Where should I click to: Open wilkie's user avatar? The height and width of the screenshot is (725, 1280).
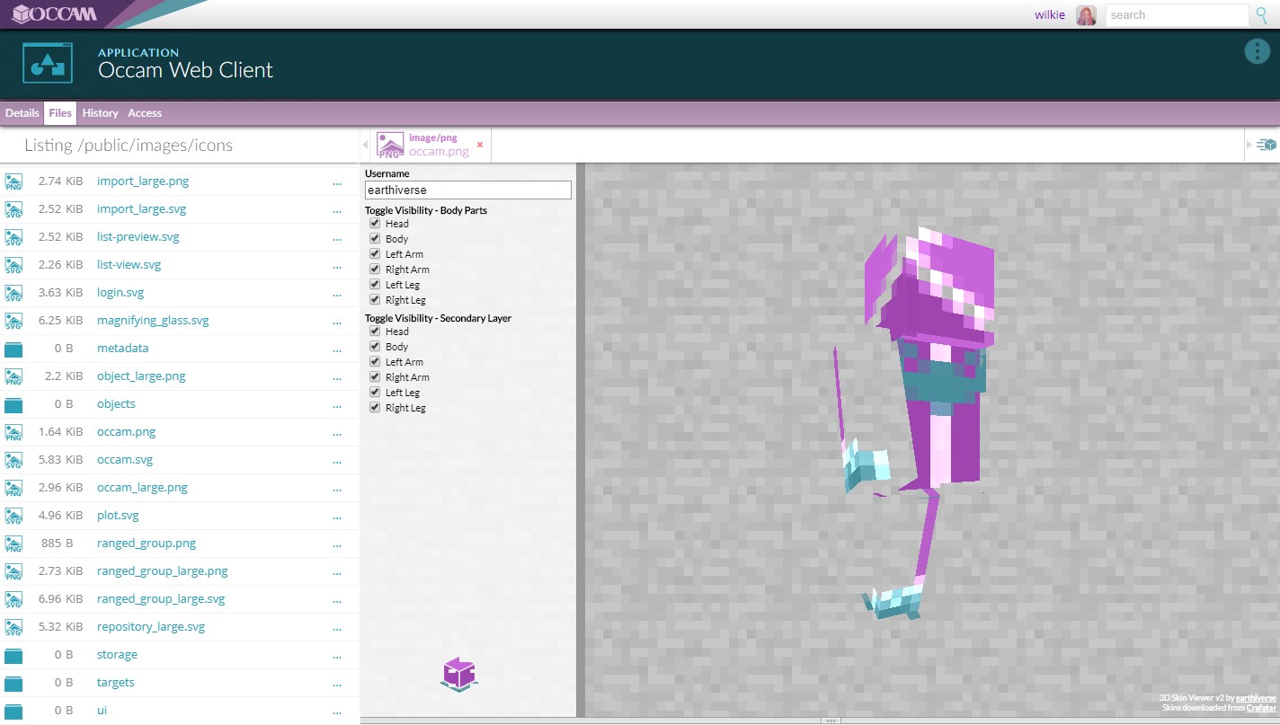1086,15
